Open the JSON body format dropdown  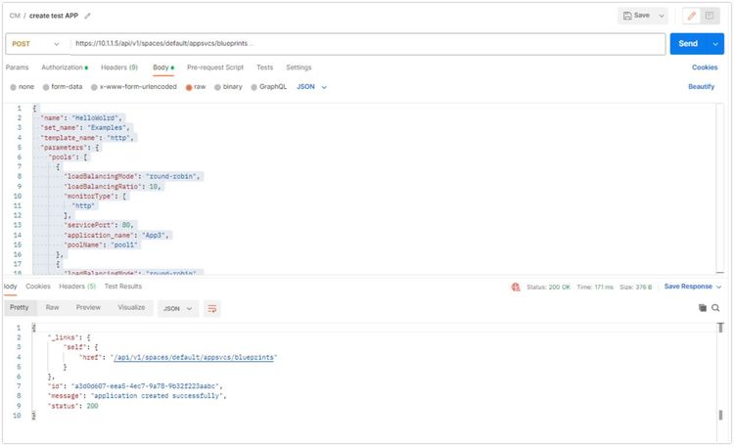(312, 87)
